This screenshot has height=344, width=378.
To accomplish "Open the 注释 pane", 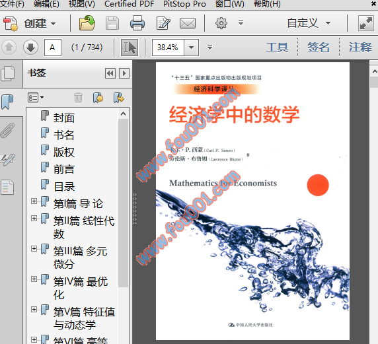I will click(360, 48).
